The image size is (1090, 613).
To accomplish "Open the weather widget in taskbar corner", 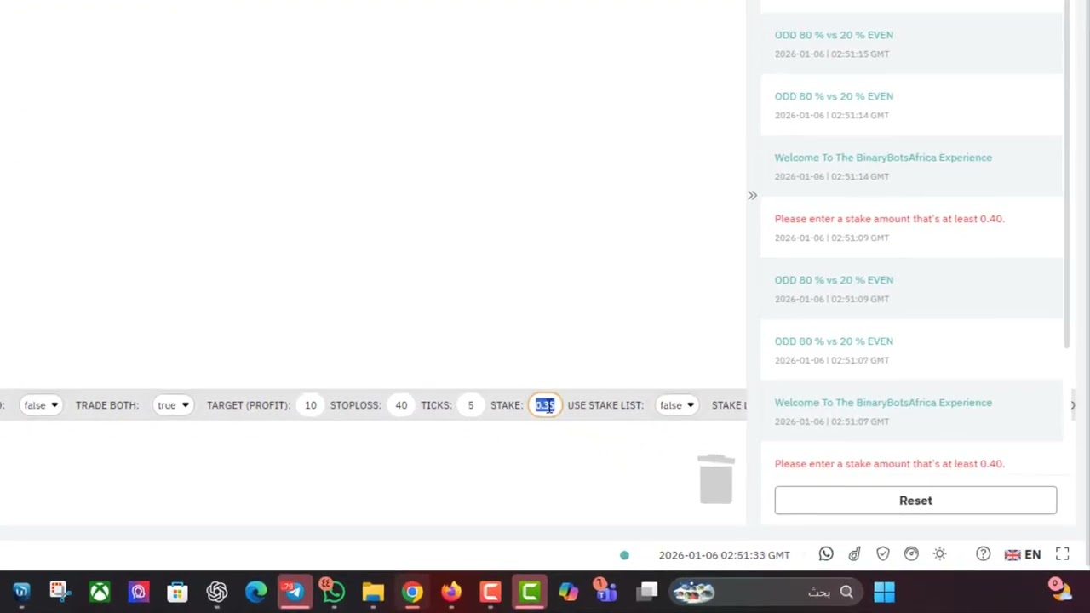I will tap(1060, 589).
